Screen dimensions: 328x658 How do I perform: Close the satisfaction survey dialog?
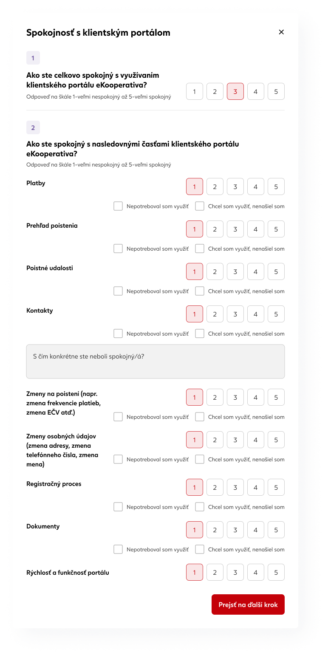(x=281, y=32)
